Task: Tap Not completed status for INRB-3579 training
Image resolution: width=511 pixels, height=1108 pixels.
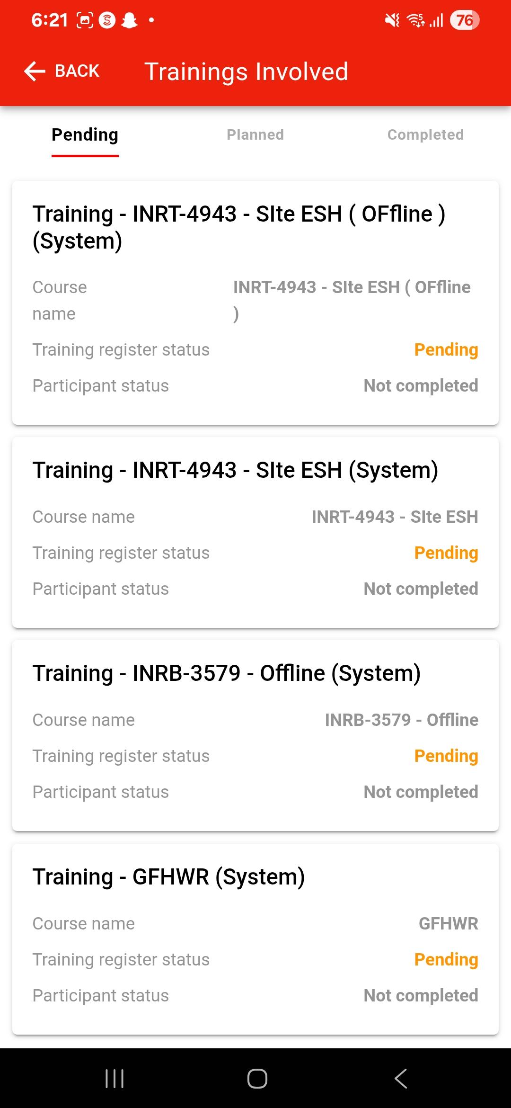Action: point(421,792)
